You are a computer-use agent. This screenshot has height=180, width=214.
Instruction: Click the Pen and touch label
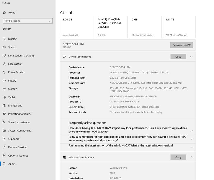[77, 112]
